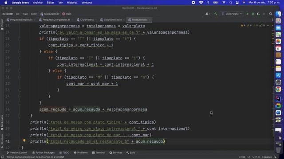Screen dimensions: 284x159
Task: Start debugging with the green bug icon
Action: tap(253, 14)
